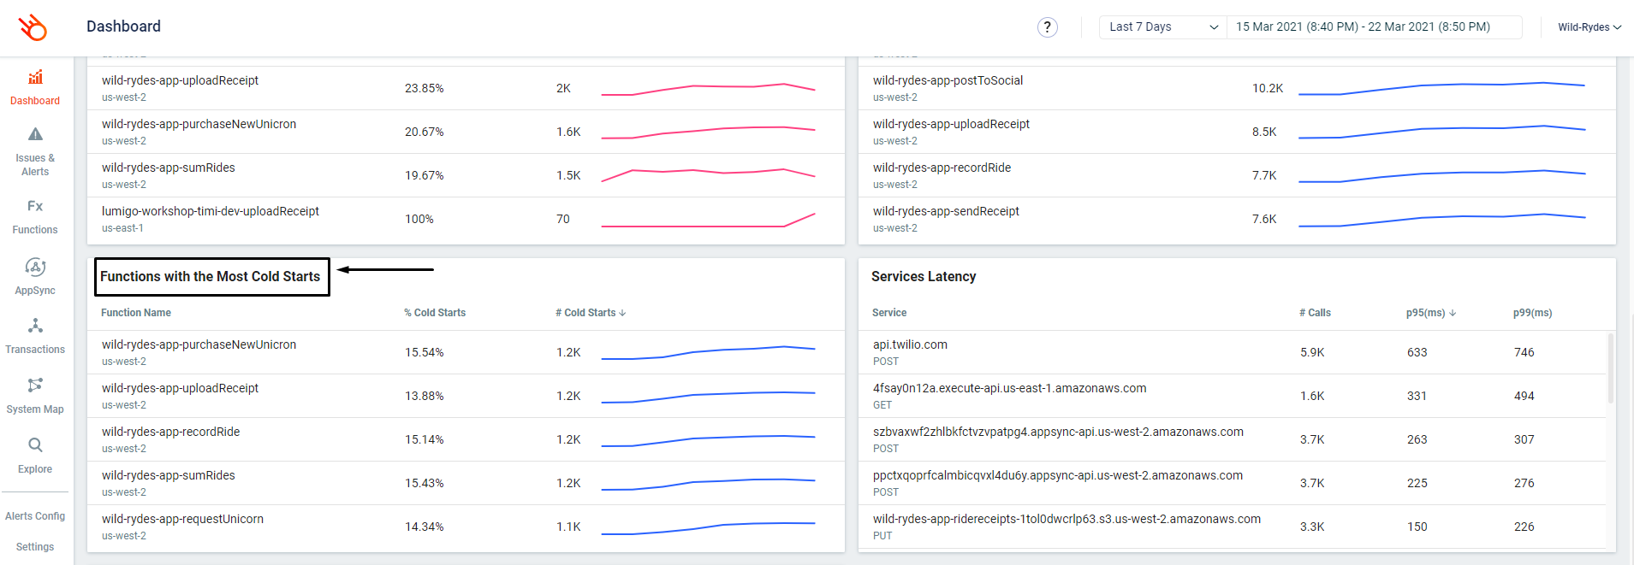
Task: Click lumigo-workshop-timi-dev-uploadReceipt function
Action: [210, 211]
